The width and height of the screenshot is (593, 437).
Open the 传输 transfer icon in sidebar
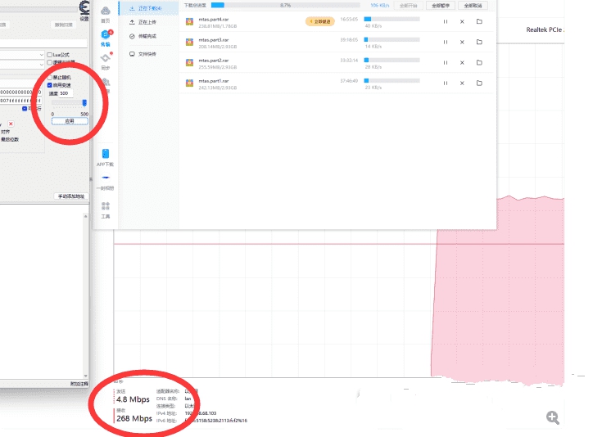(x=106, y=36)
